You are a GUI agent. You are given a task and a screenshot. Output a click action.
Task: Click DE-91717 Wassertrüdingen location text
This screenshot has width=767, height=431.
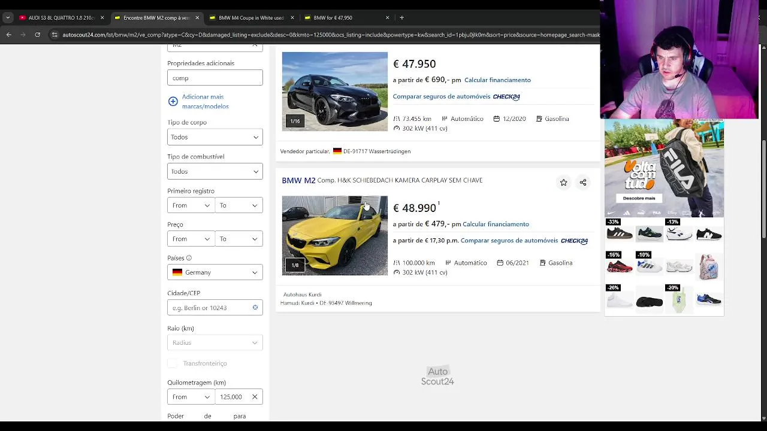(x=377, y=151)
